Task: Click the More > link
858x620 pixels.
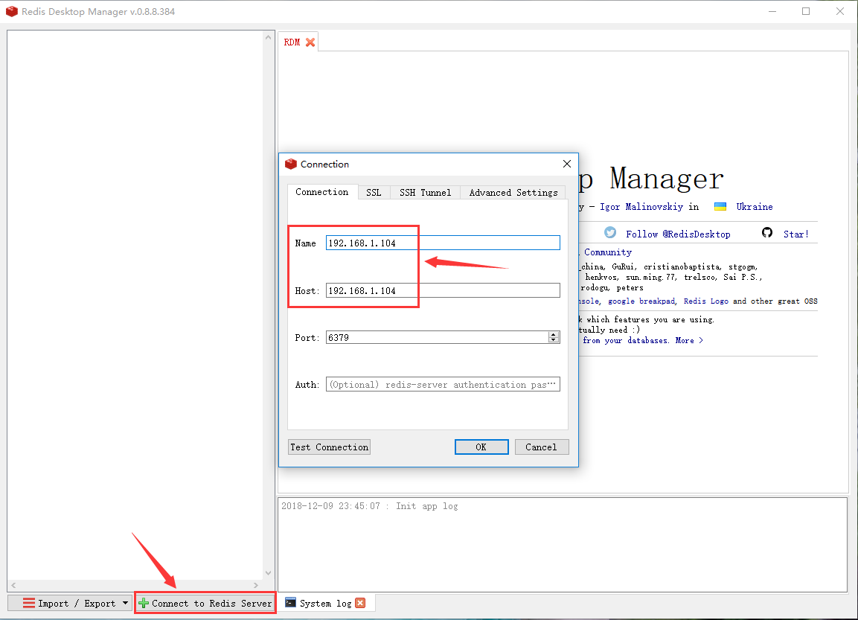Action: click(689, 340)
